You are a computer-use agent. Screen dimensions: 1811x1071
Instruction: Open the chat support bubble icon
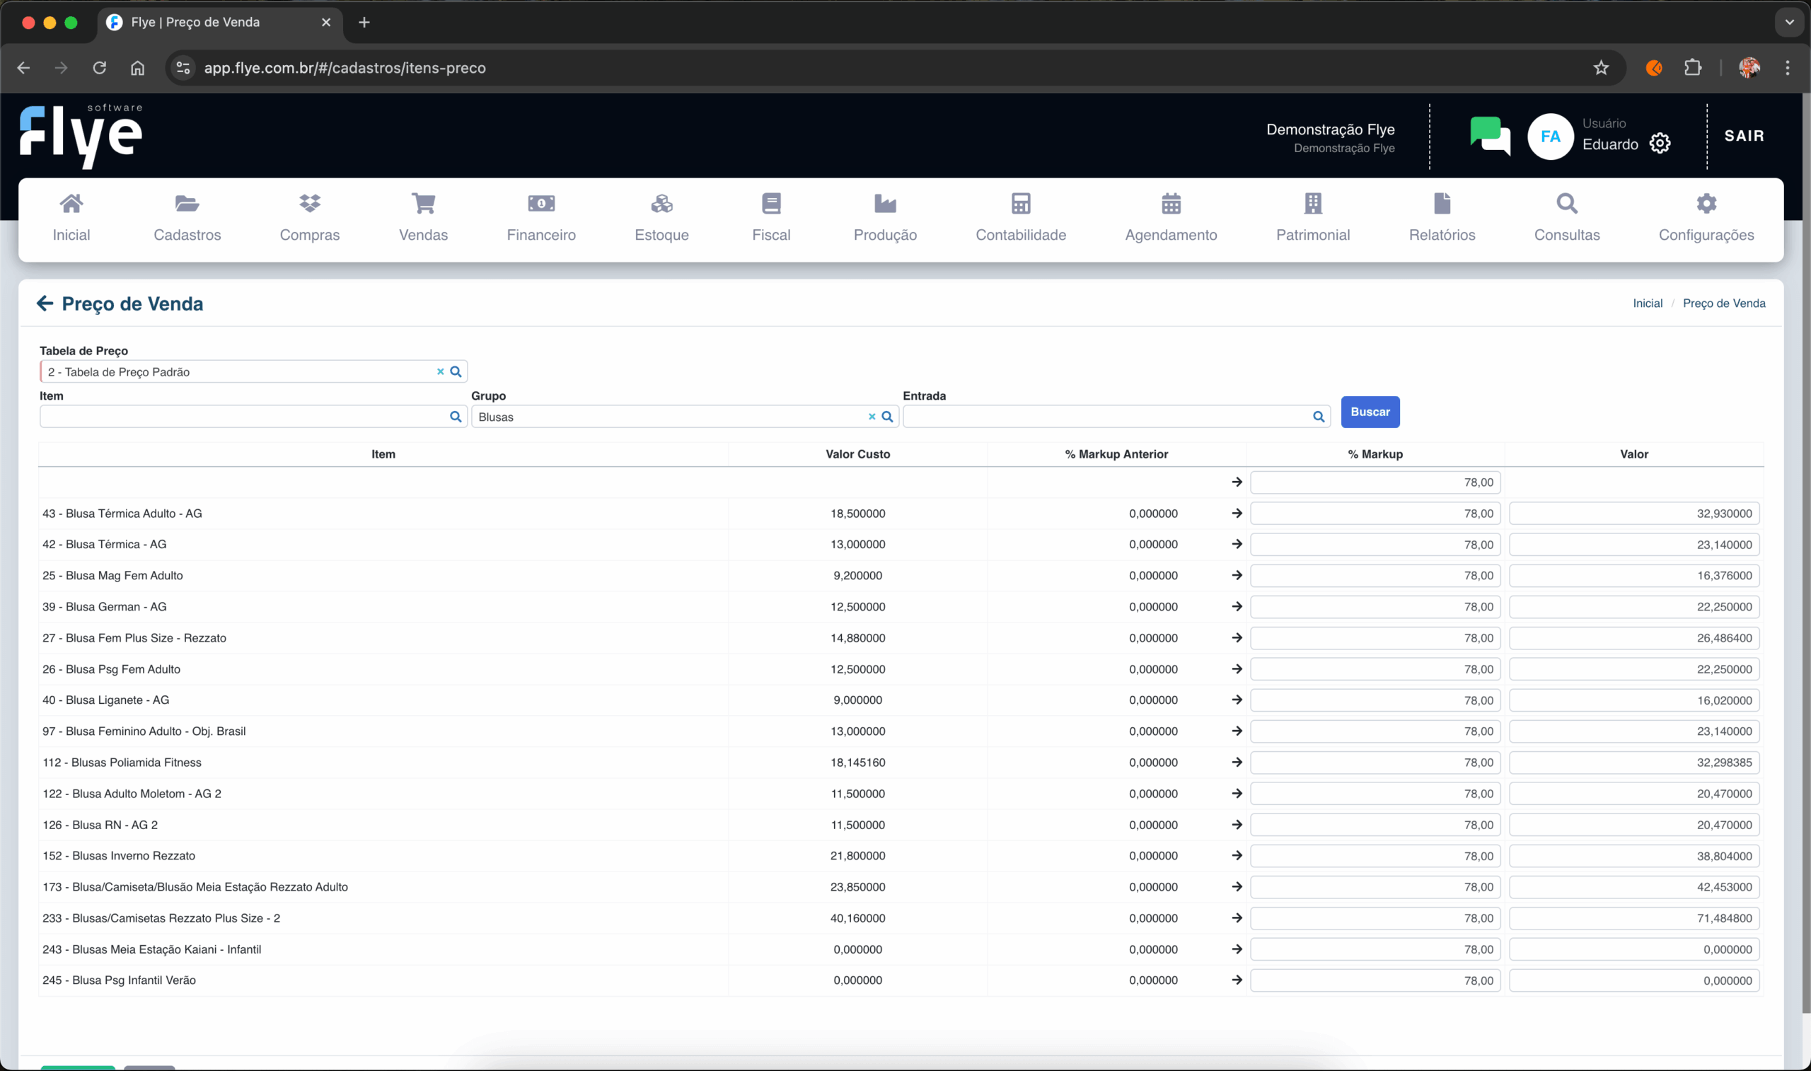pos(1489,136)
